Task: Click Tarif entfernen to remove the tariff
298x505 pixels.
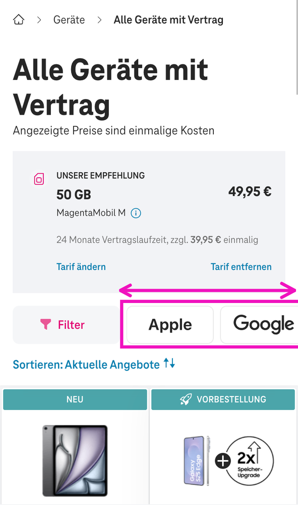Action: click(x=241, y=267)
